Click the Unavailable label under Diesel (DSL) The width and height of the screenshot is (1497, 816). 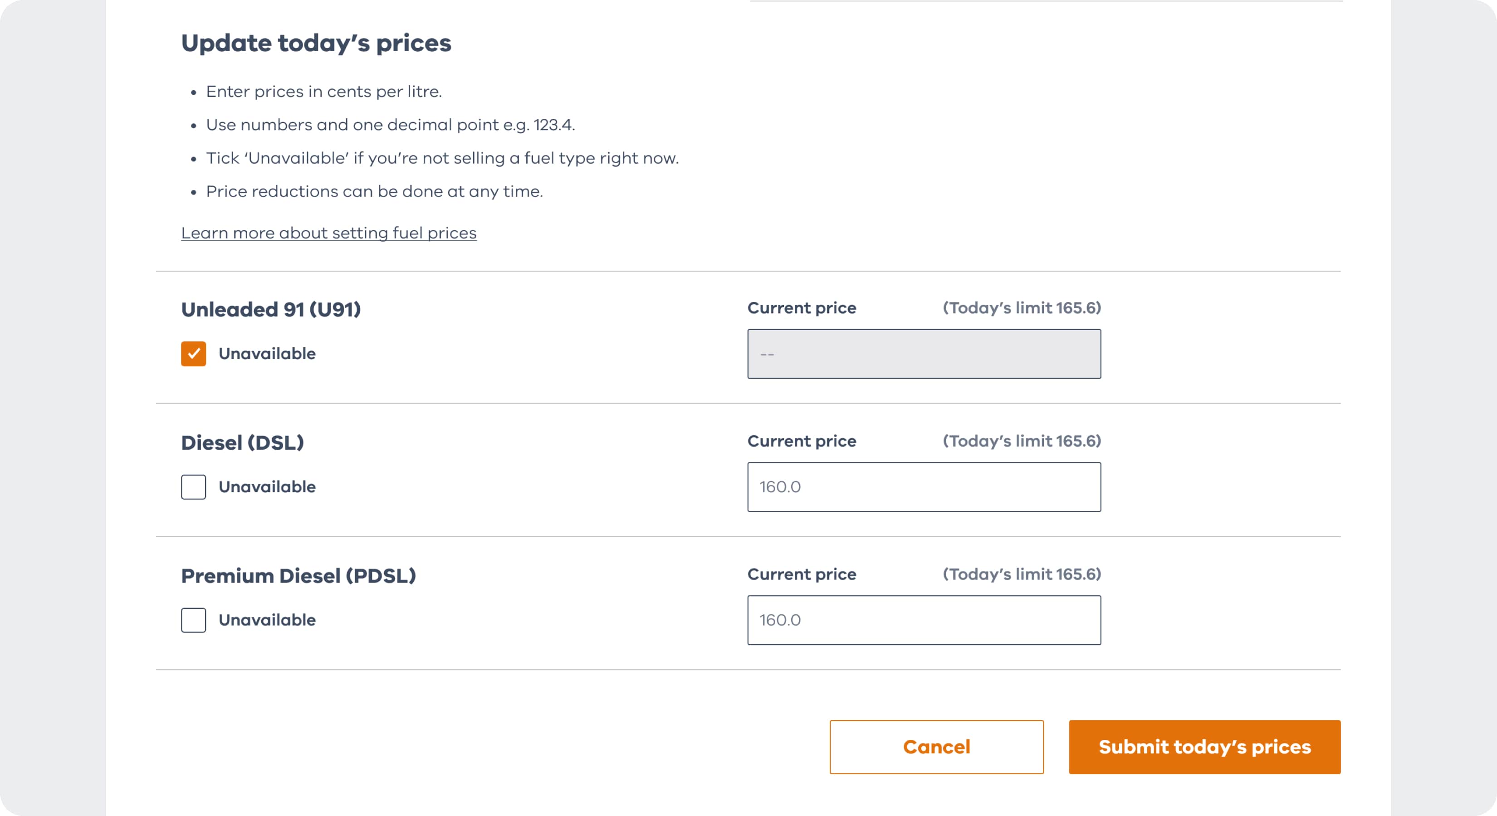(x=267, y=487)
